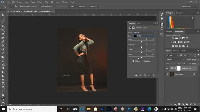Viewport: 200px width, 112px height.
Task: Click the Magenta slider handle
Action: [142, 47]
